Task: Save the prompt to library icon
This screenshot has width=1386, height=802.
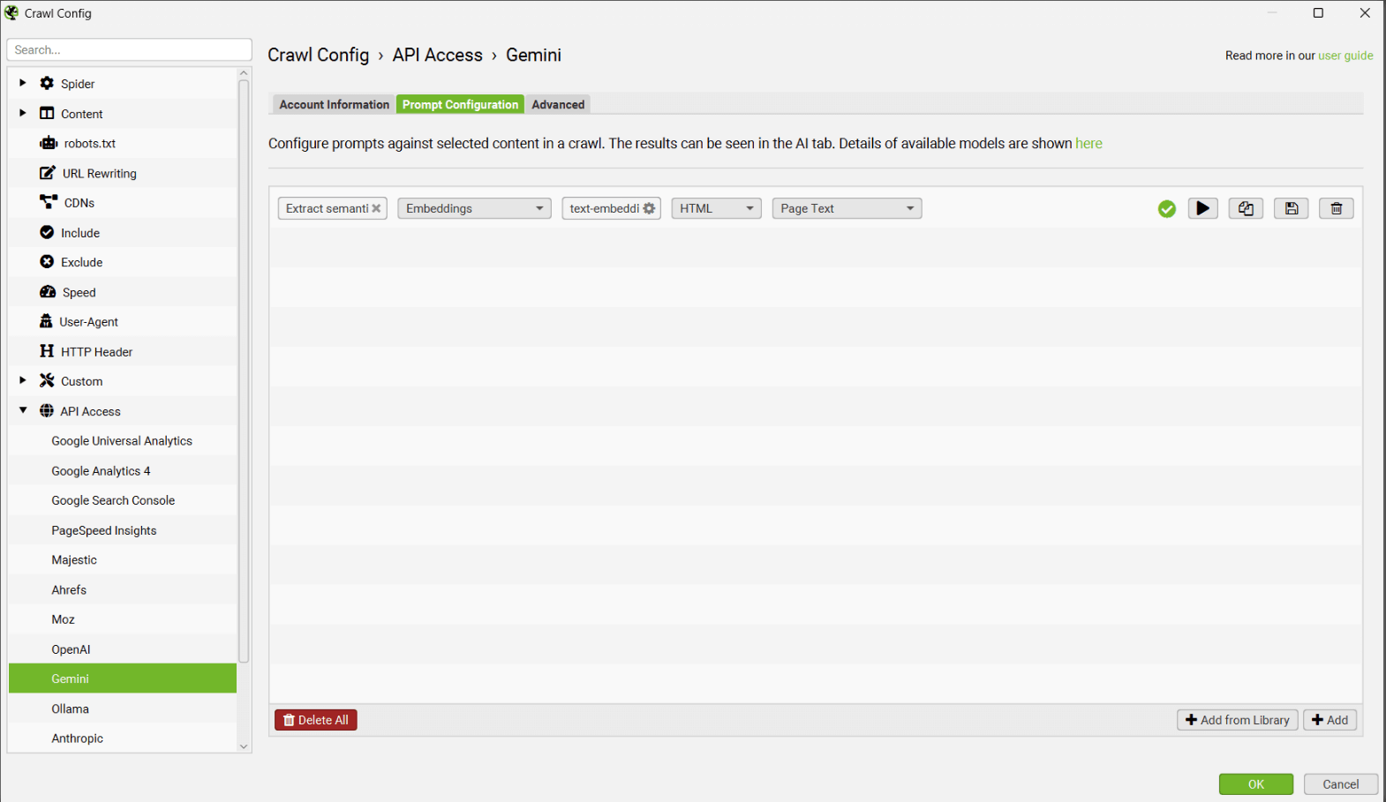Action: [1291, 208]
